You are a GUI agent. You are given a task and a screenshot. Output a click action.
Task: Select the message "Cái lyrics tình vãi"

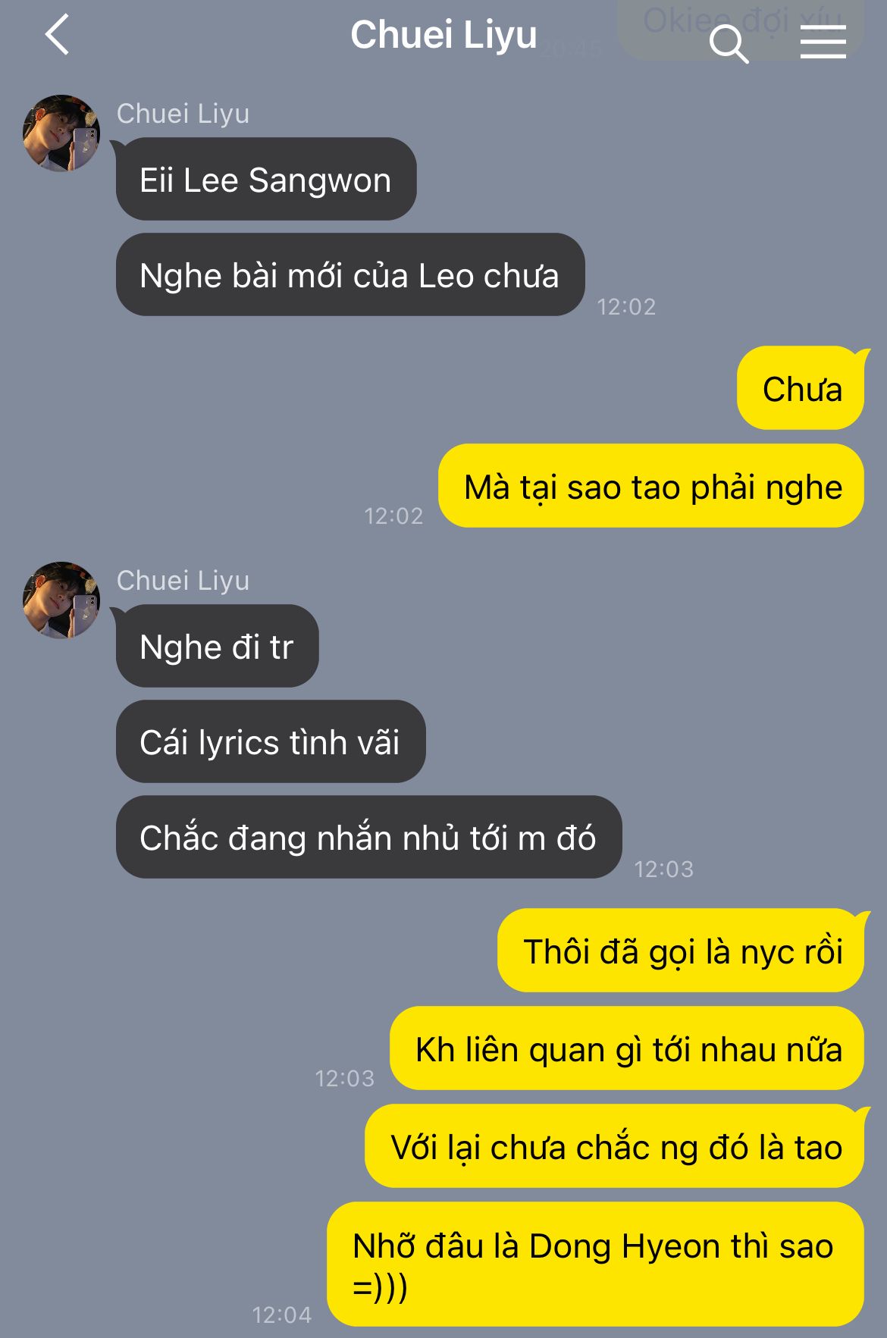point(271,742)
